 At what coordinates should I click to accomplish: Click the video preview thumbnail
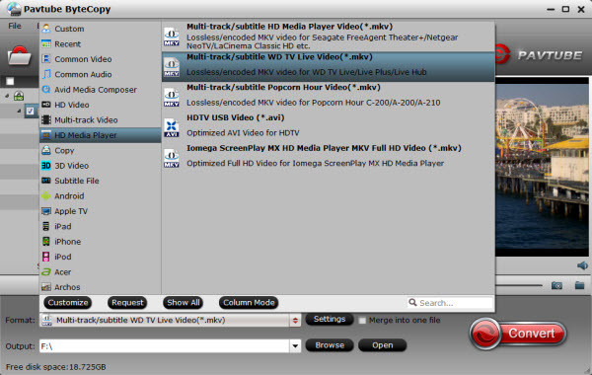[542, 167]
